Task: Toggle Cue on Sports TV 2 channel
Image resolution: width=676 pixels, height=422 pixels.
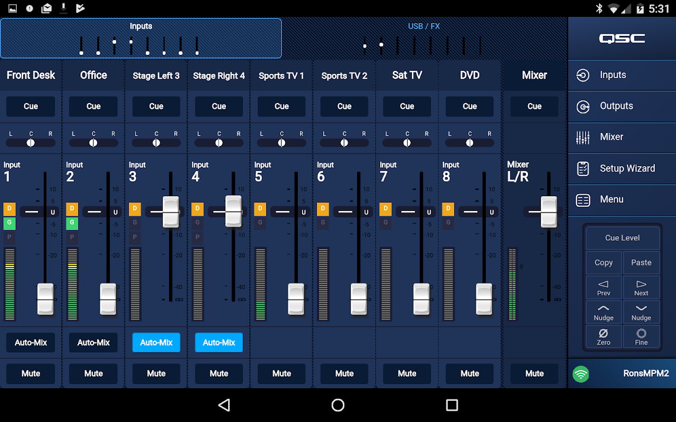Action: 344,107
